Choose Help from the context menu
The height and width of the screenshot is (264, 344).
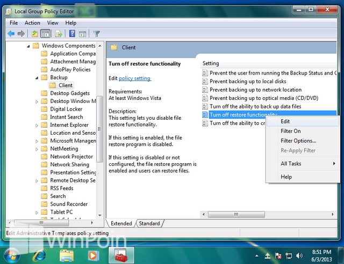[x=303, y=177]
